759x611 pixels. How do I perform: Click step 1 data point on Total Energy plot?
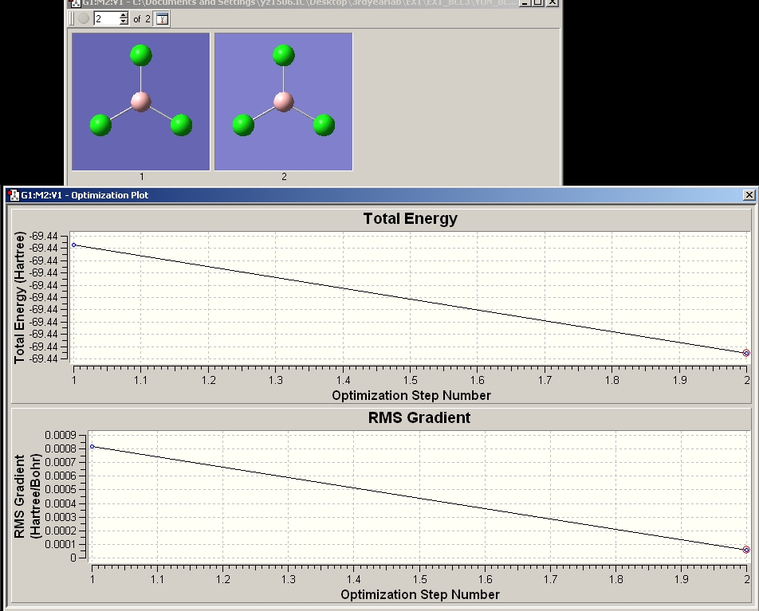coord(74,245)
